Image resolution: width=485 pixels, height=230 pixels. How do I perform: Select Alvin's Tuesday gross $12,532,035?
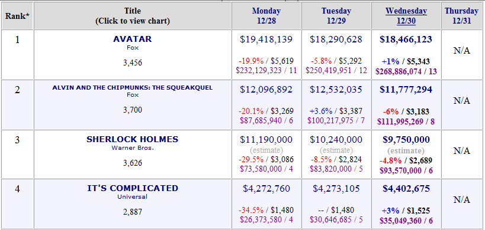[x=336, y=90]
